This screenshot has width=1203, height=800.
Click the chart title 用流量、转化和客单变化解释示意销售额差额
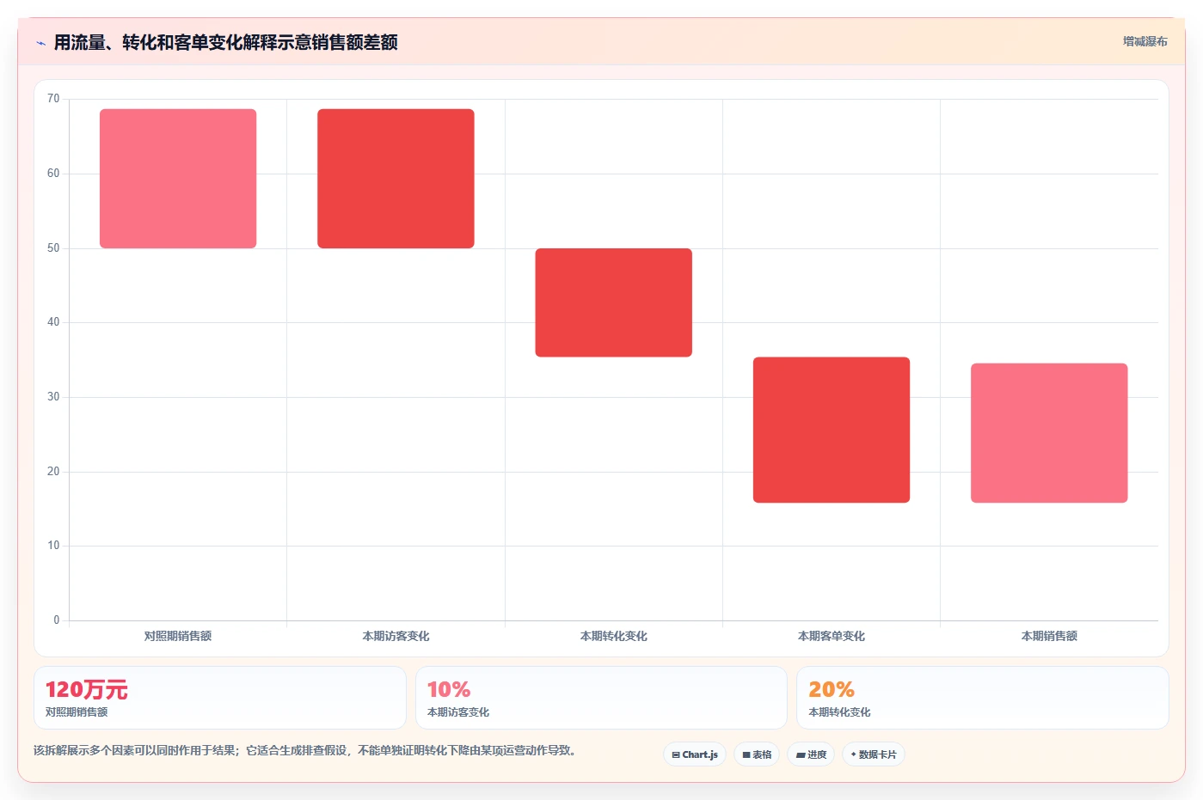[x=225, y=42]
